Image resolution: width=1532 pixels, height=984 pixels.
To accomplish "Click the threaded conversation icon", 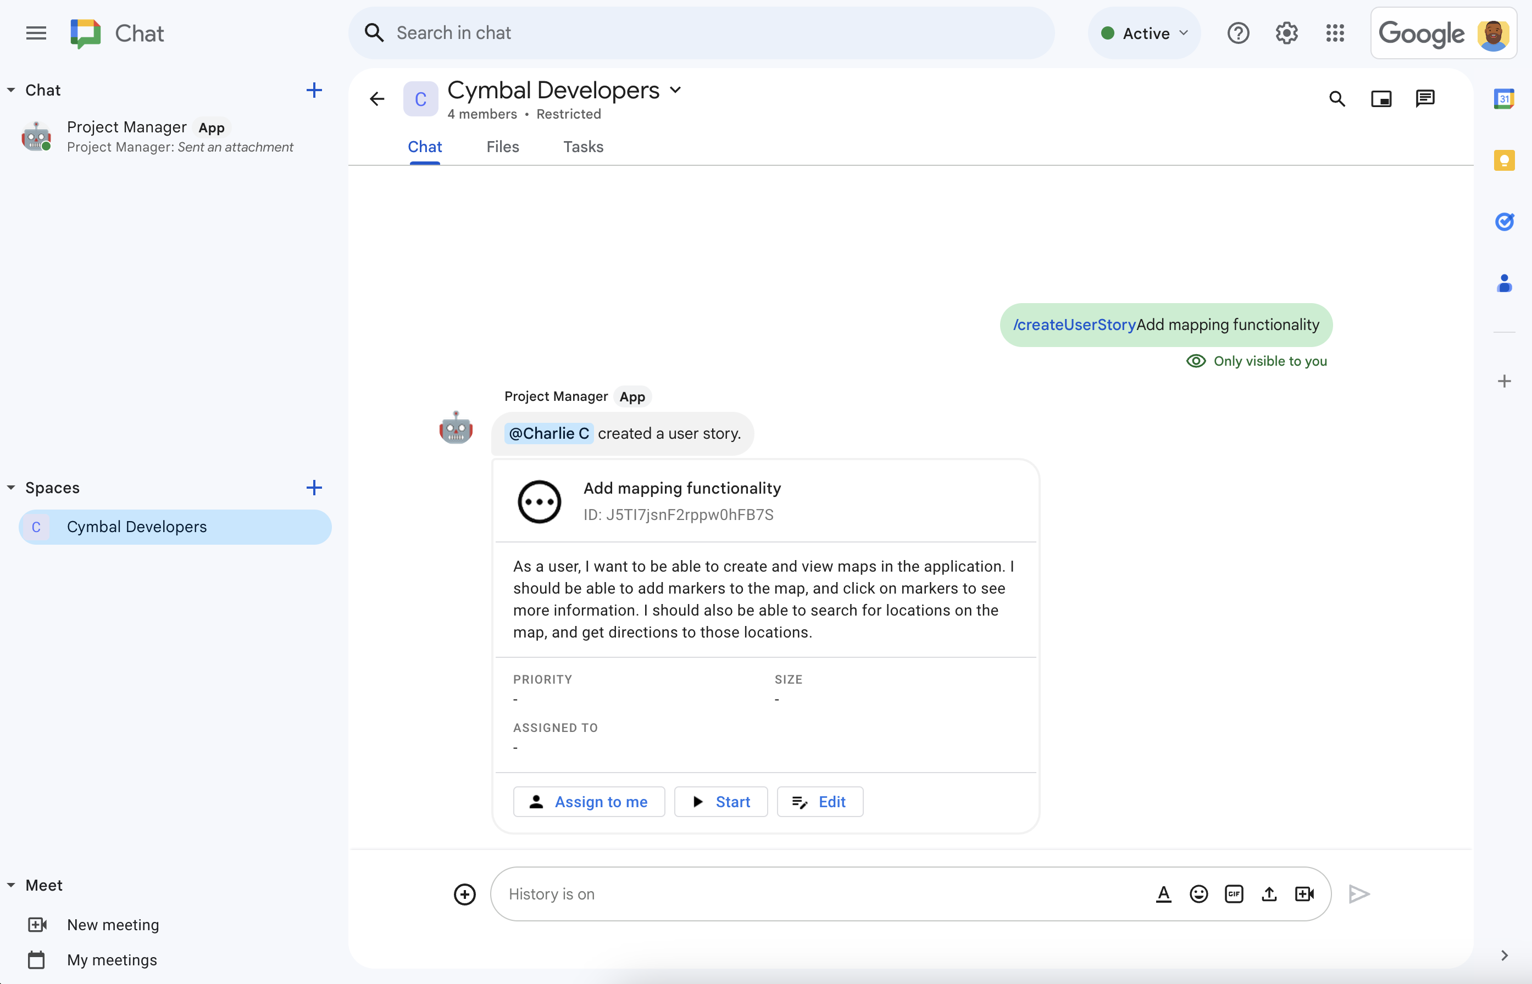I will 1425,99.
